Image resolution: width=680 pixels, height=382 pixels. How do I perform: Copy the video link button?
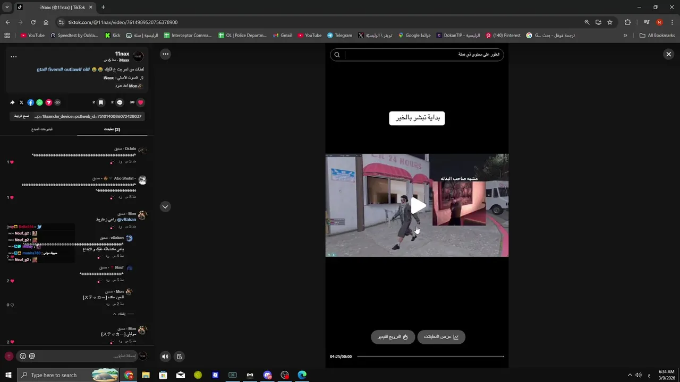pyautogui.click(x=21, y=116)
